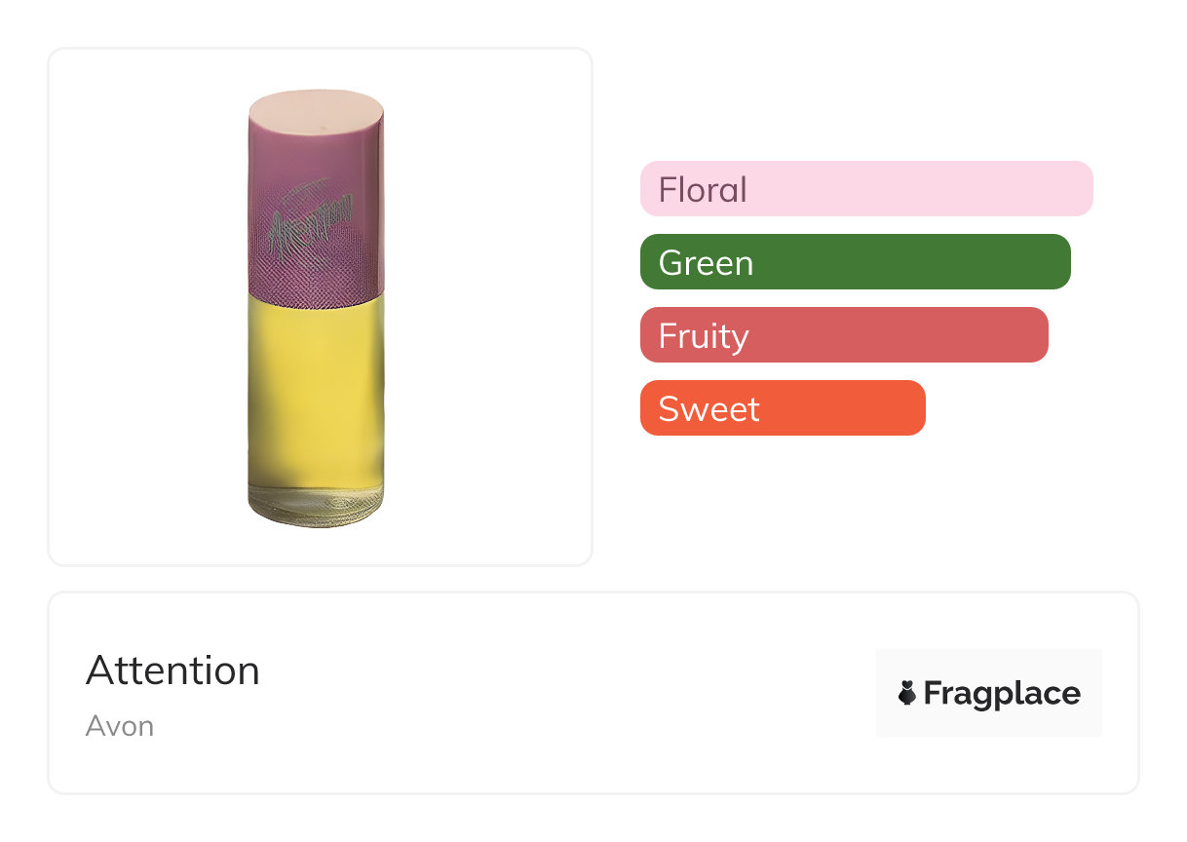Click the Fragplace perfume bottle logo icon
This screenshot has height=842, width=1187.
click(907, 693)
